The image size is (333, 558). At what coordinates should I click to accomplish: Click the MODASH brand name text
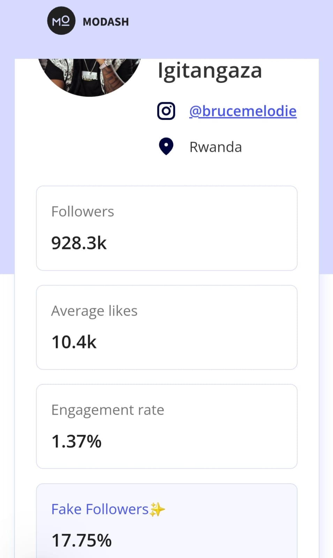(106, 22)
